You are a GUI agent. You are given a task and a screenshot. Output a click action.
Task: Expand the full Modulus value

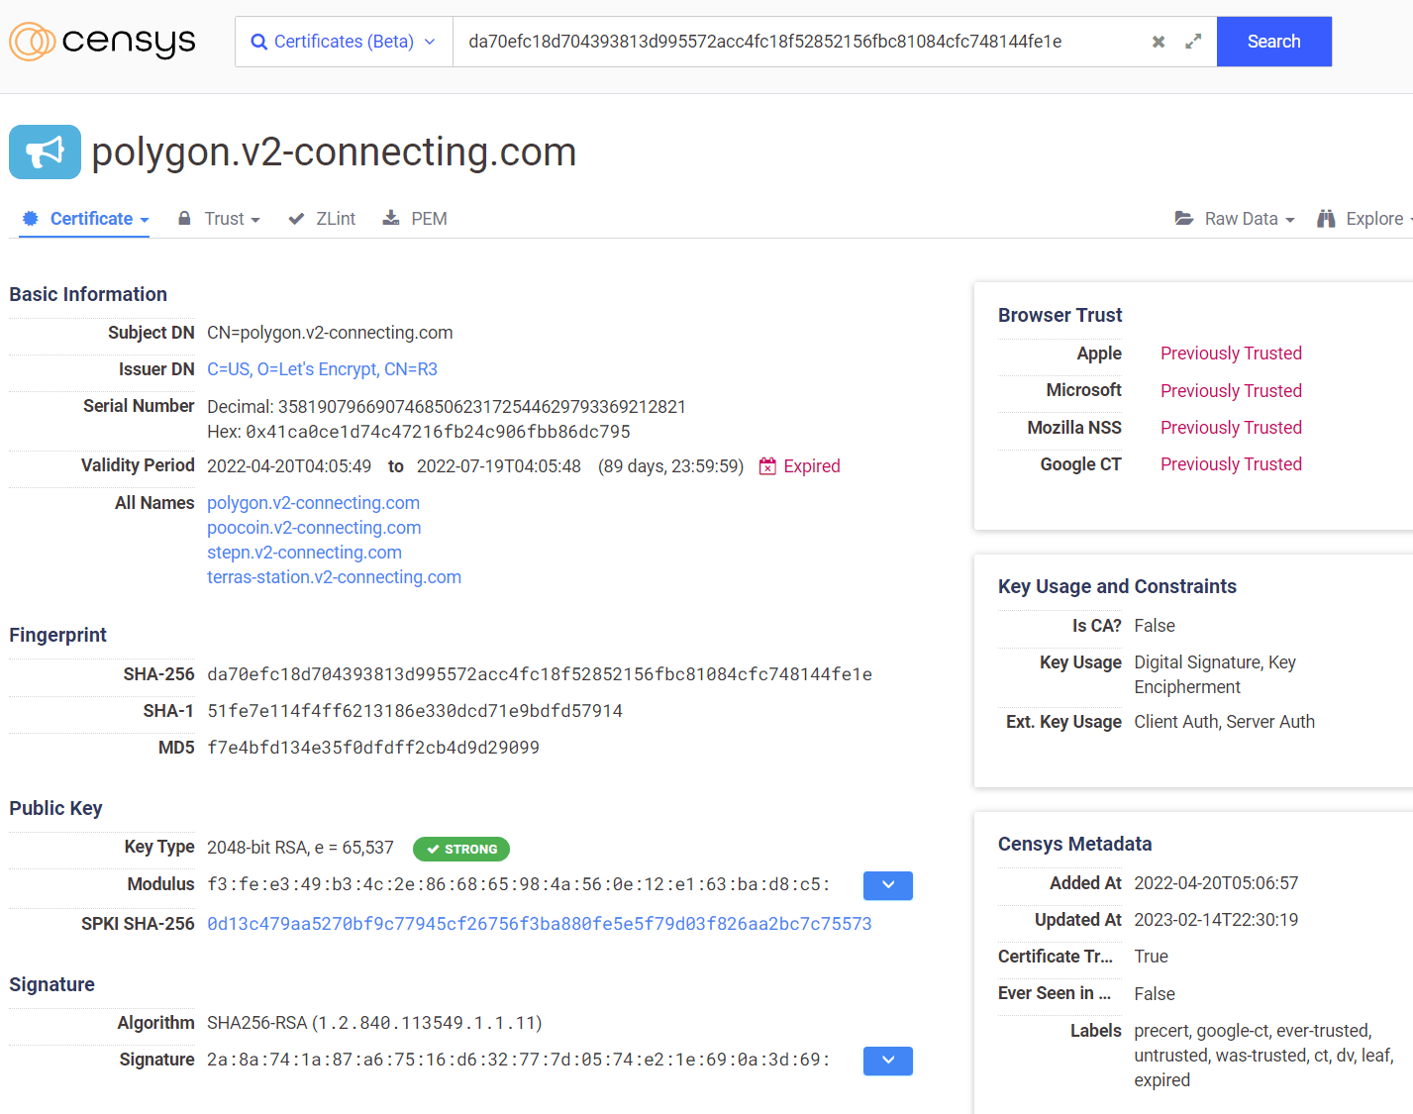pyautogui.click(x=888, y=885)
